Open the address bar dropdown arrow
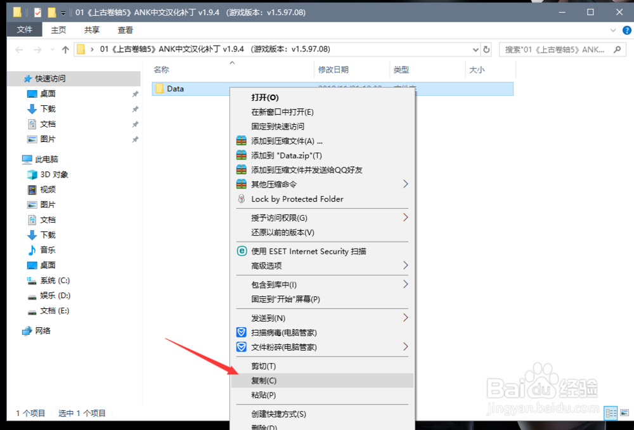 point(475,49)
